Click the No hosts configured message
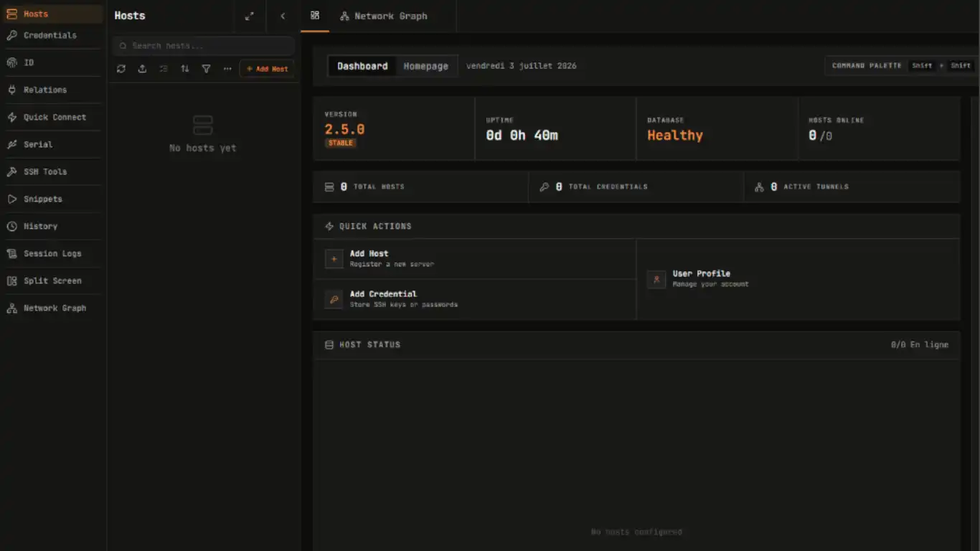 point(636,532)
